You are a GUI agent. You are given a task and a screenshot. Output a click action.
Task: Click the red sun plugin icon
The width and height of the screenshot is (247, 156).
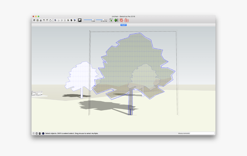(x=121, y=20)
